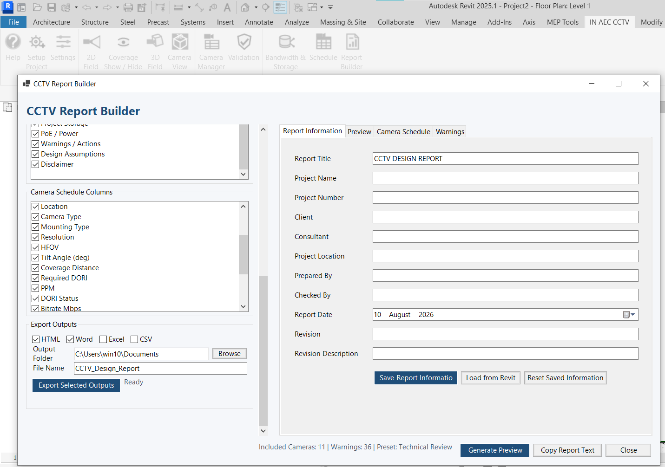This screenshot has width=665, height=467.
Task: Click the Generate Preview button
Action: (x=495, y=450)
